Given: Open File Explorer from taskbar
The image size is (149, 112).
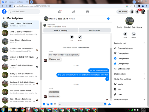Looking at the screenshot, I should 10,110.
